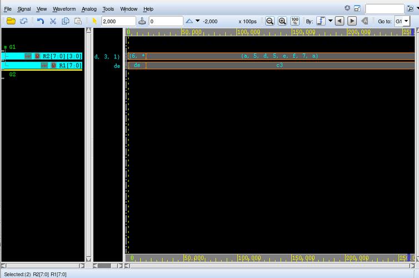The width and height of the screenshot is (419, 278).
Task: Click the undo arrow icon
Action: click(41, 21)
